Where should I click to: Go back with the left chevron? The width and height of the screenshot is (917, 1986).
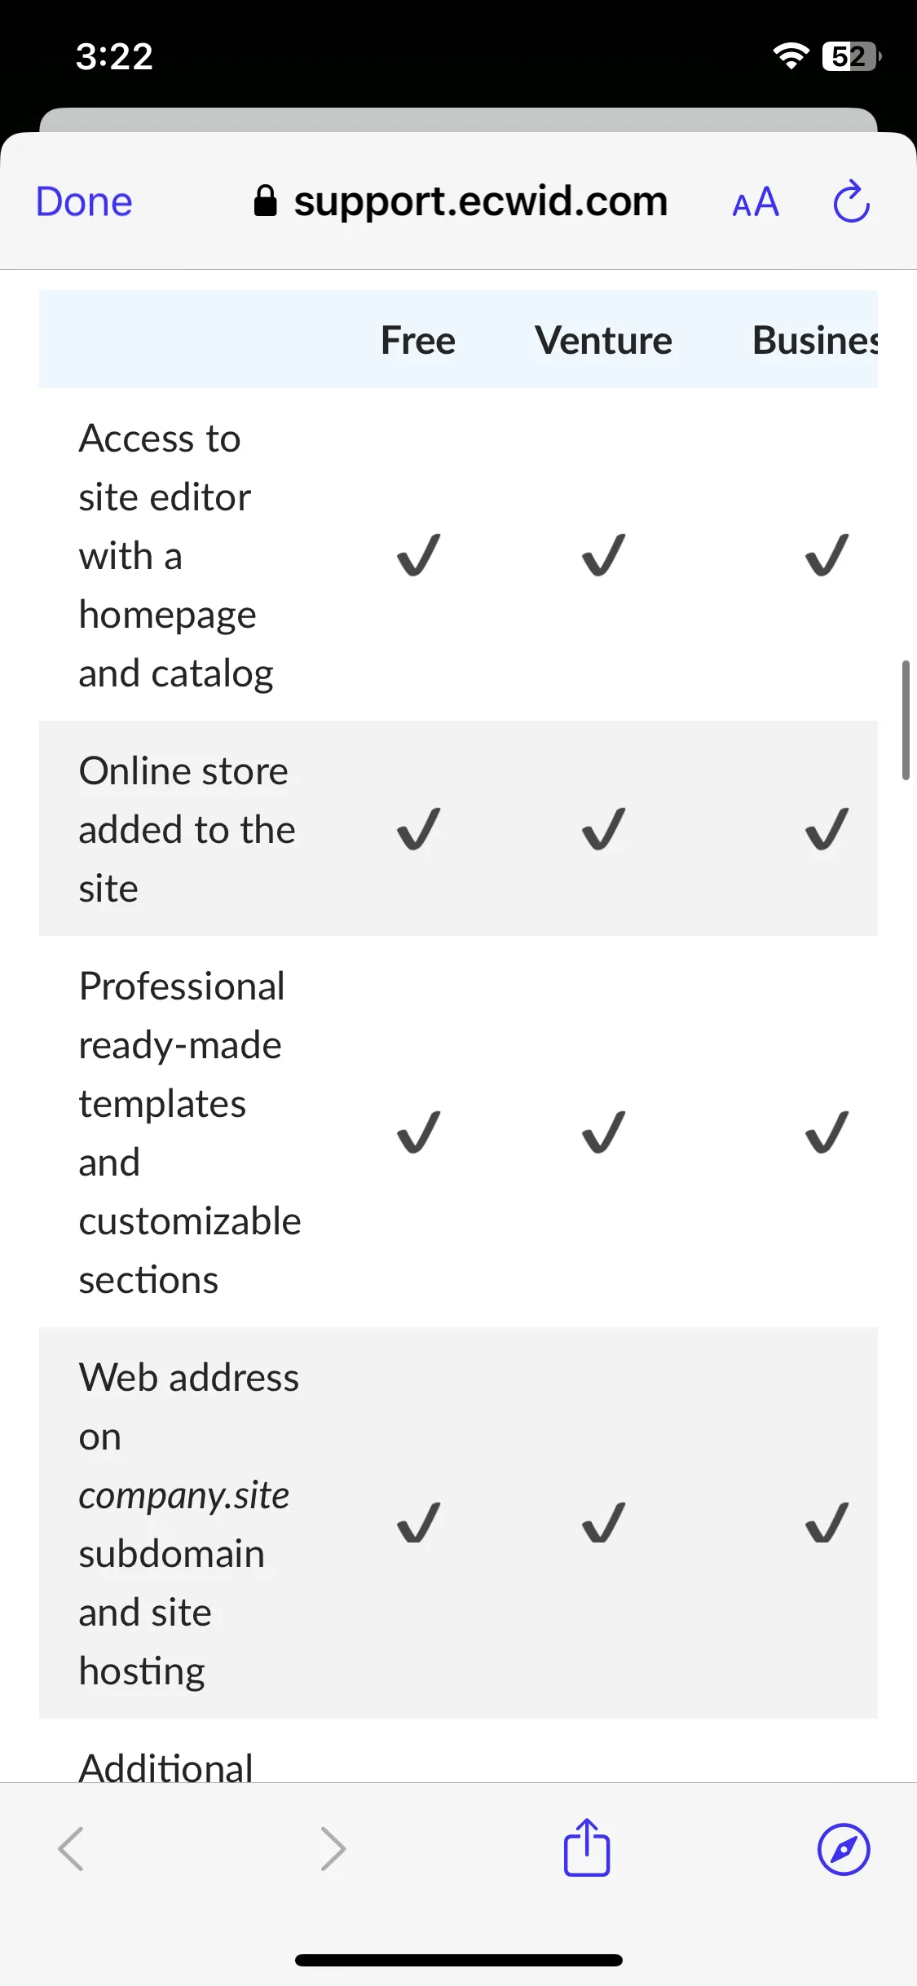click(71, 1848)
